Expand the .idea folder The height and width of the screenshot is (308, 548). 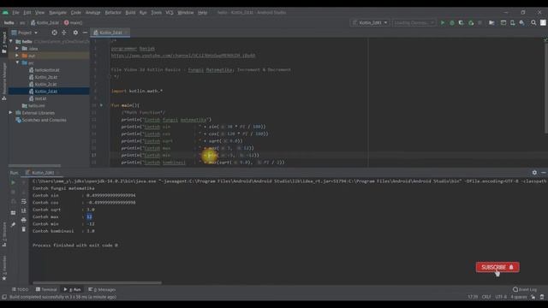(x=17, y=49)
